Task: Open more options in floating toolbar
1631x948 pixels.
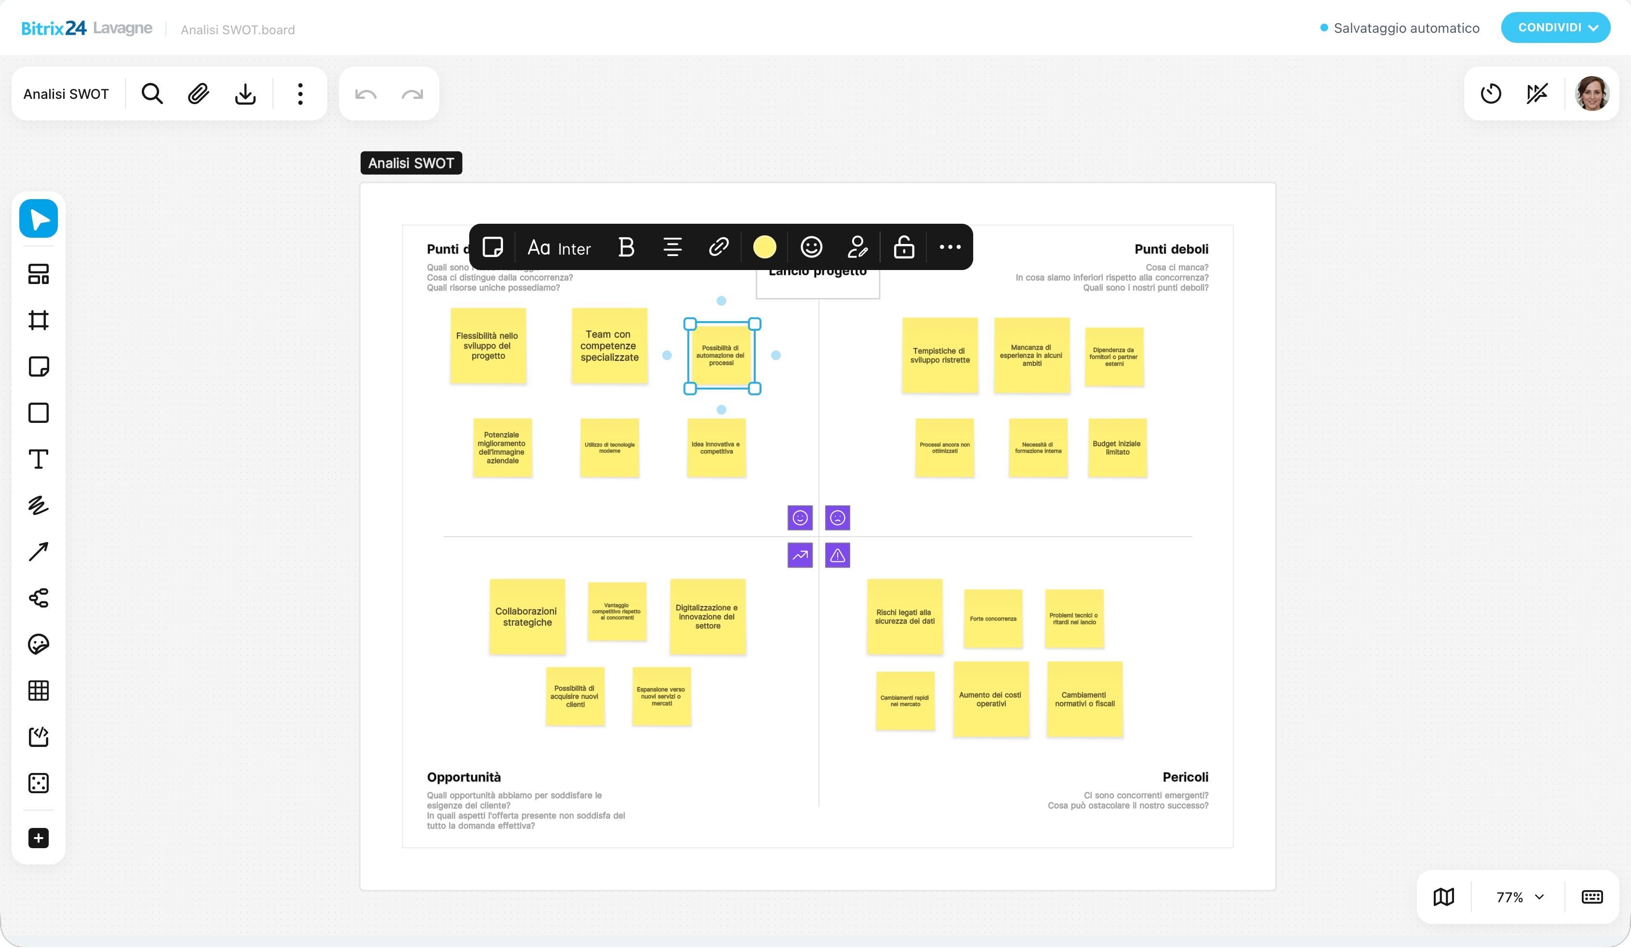Action: click(x=950, y=246)
